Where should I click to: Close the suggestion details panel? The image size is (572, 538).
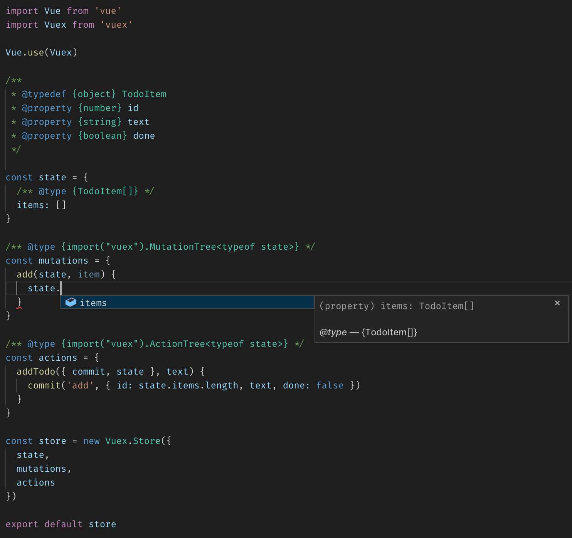(557, 303)
